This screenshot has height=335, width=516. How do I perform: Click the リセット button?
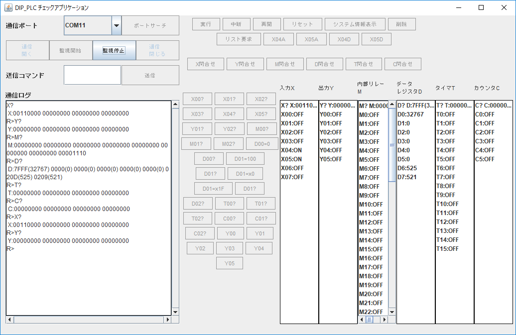pos(302,24)
